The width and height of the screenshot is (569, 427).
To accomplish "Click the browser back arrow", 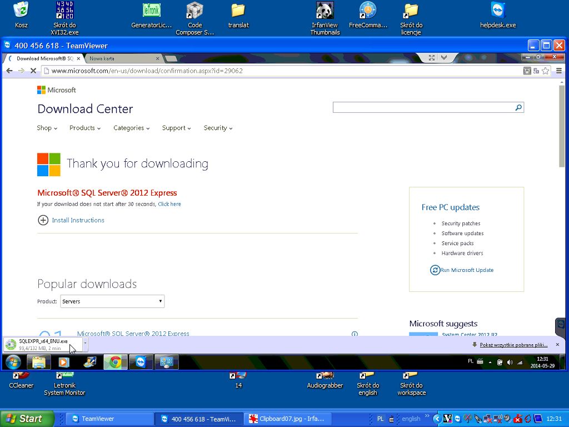I will point(9,71).
